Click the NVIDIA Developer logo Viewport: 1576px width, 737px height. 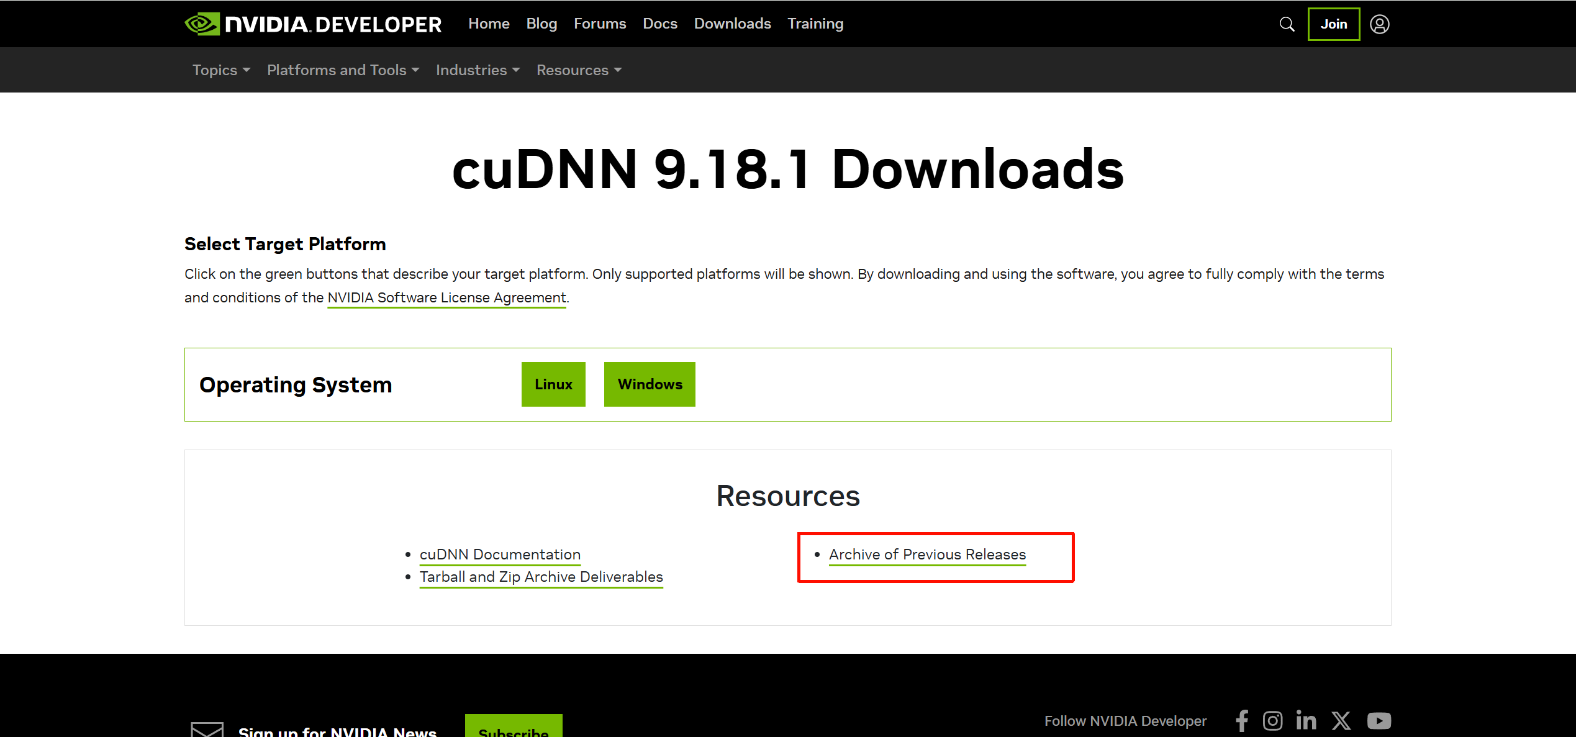tap(313, 24)
